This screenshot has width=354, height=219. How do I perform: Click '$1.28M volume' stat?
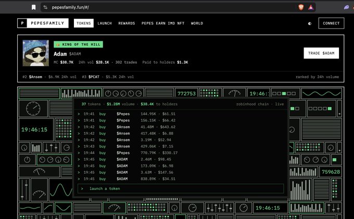pos(121,104)
